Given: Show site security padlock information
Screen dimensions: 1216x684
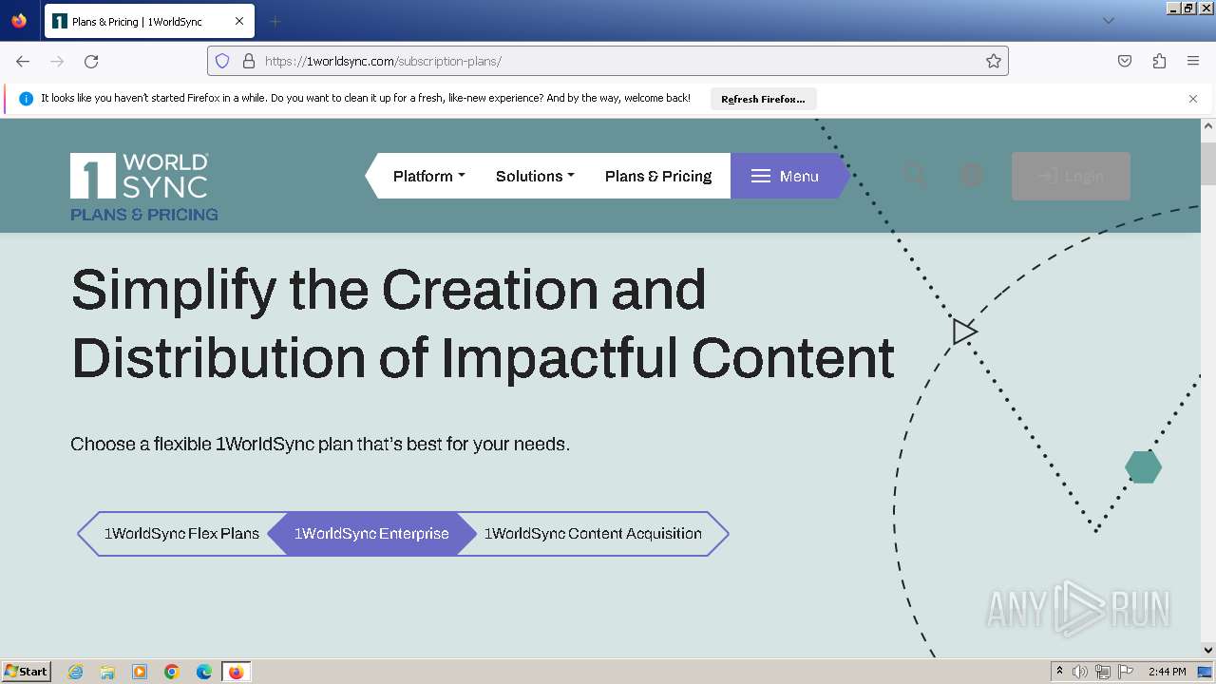Looking at the screenshot, I should 249,61.
